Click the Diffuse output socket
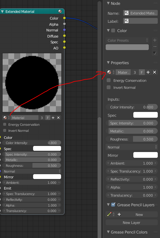 click(64, 36)
